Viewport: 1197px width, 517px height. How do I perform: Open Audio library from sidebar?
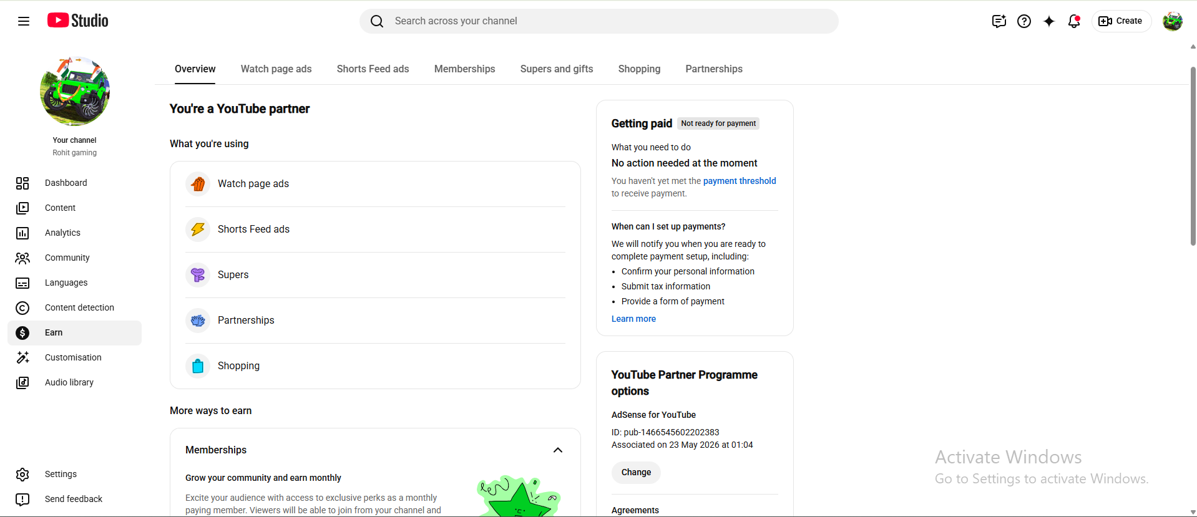74,382
